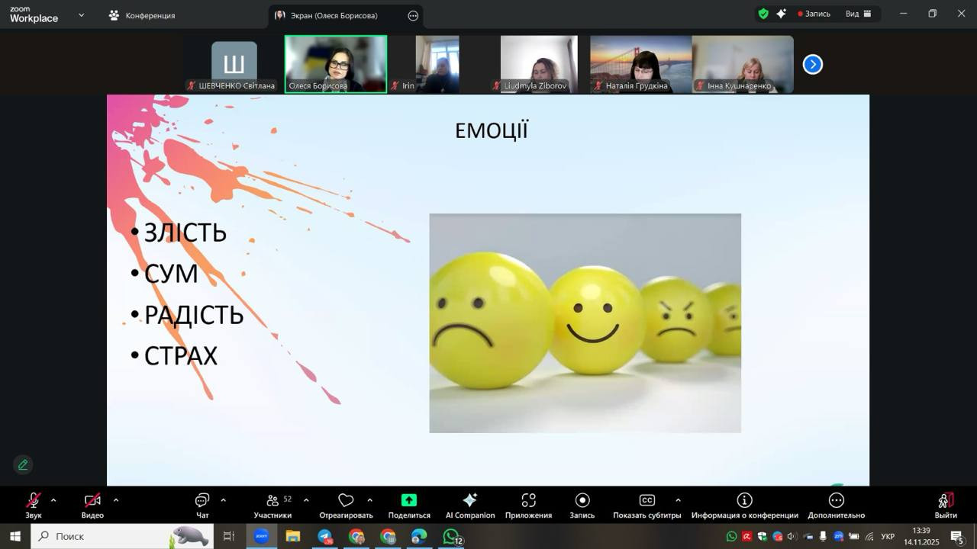Open AI Companion from the toolbar
The image size is (977, 549).
click(x=470, y=501)
